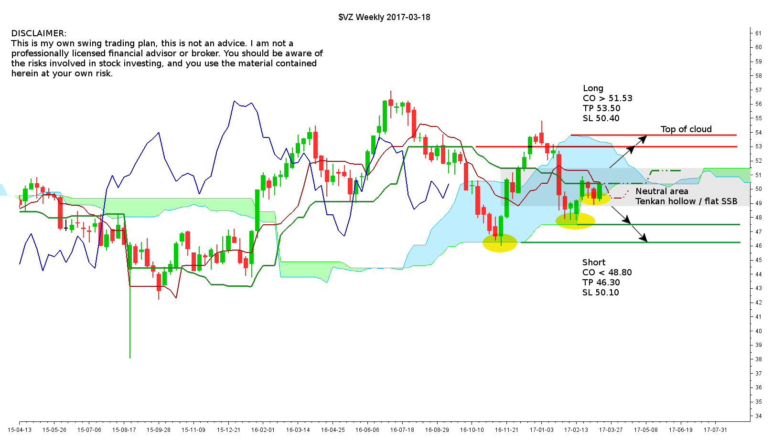The width and height of the screenshot is (783, 440).
Task: Click the 'CO > 51.53' entry text
Action: [x=607, y=98]
